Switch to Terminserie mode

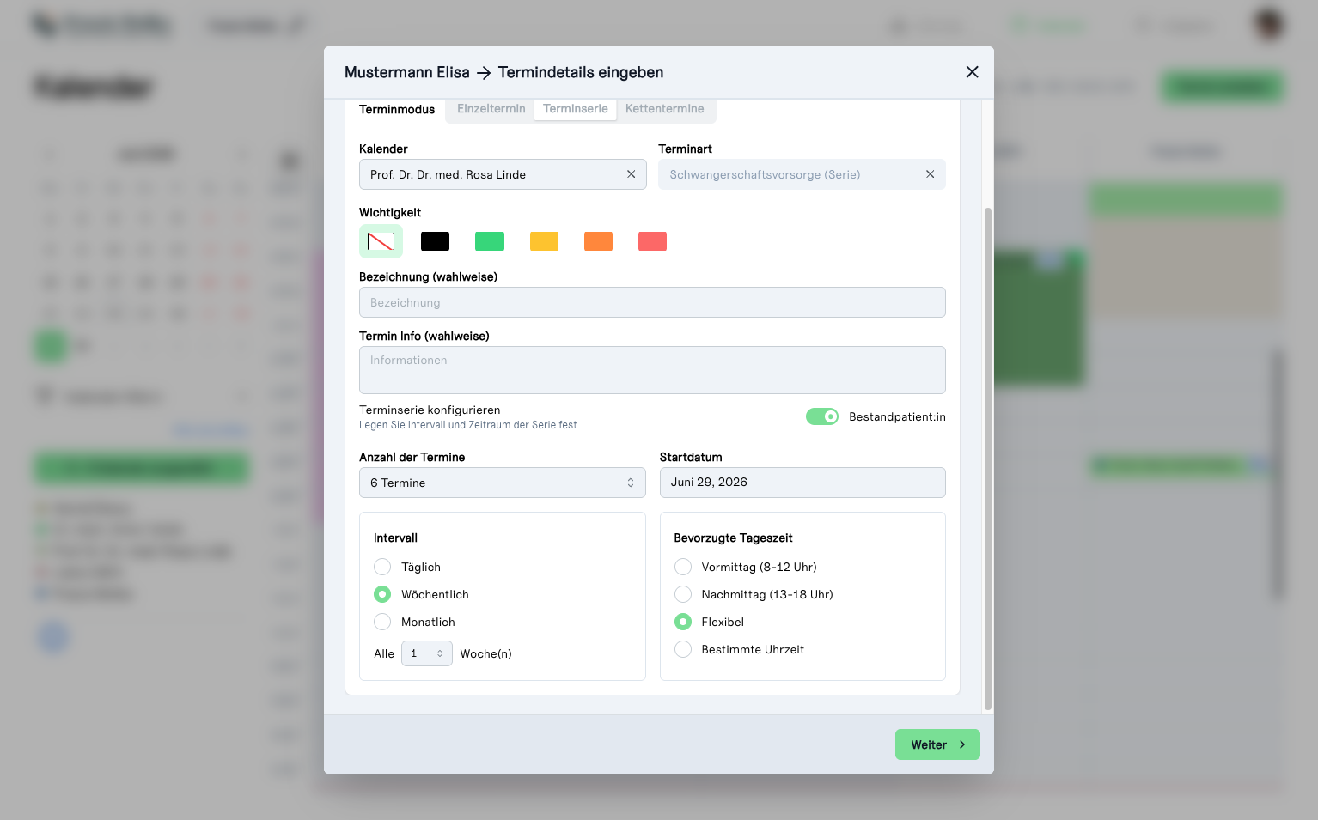point(576,109)
